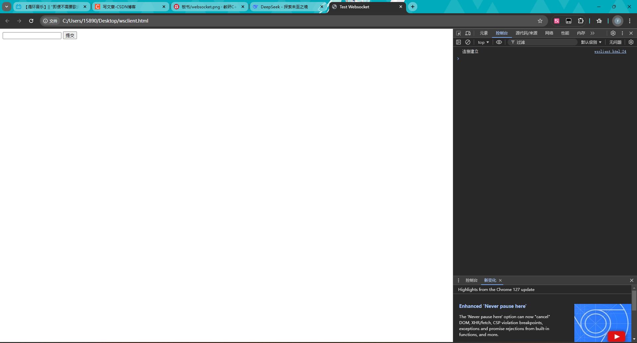The image size is (637, 343).
Task: Close the 循环音乐 Bilibili tab
Action: (x=85, y=7)
